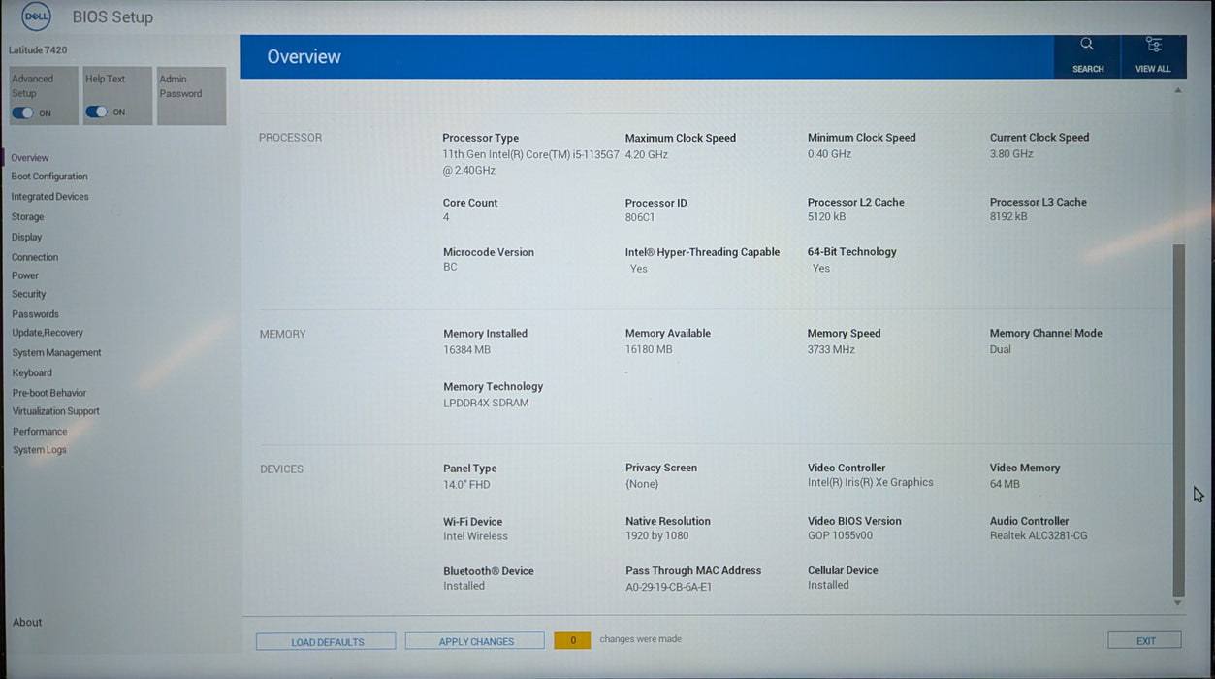1215x679 pixels.
Task: Open Connection settings
Action: pyautogui.click(x=36, y=257)
